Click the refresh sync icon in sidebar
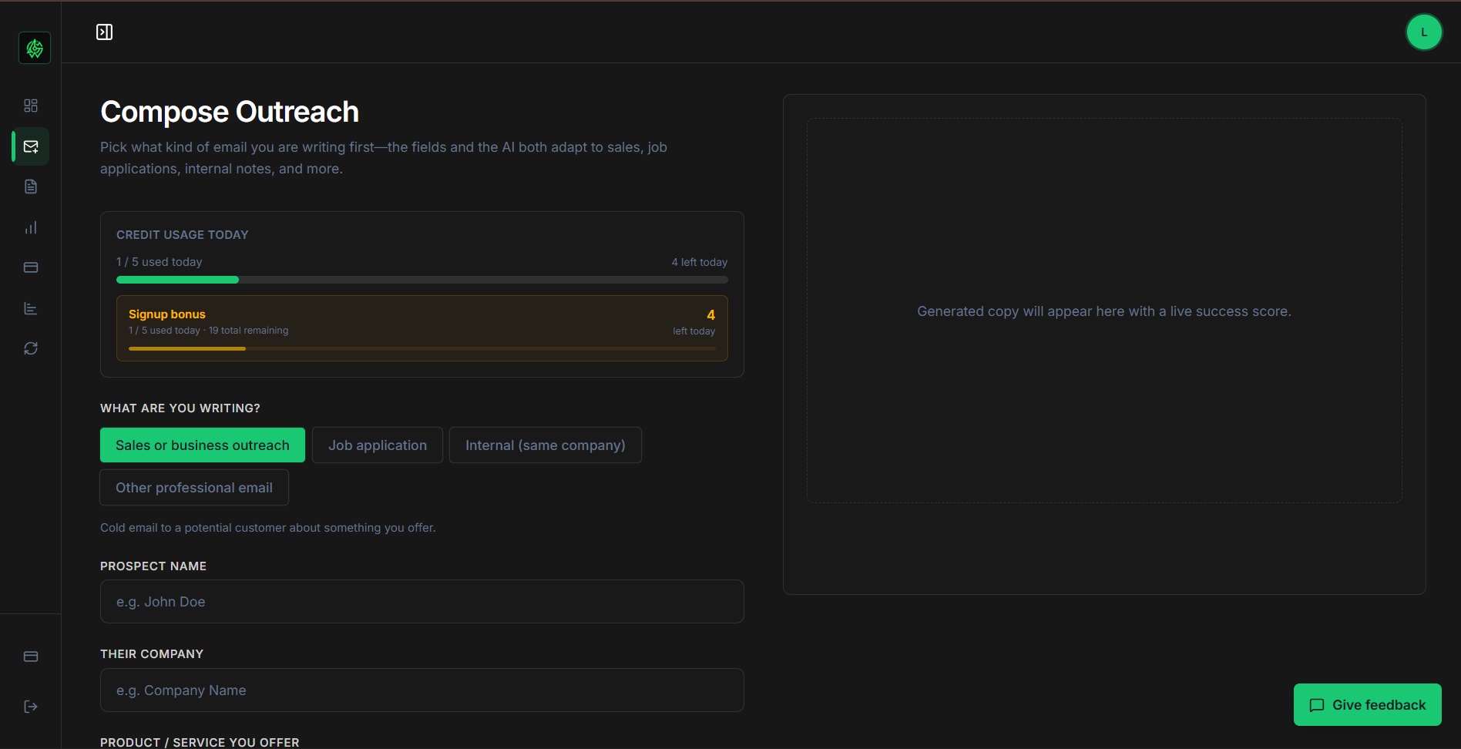The image size is (1461, 749). tap(31, 348)
